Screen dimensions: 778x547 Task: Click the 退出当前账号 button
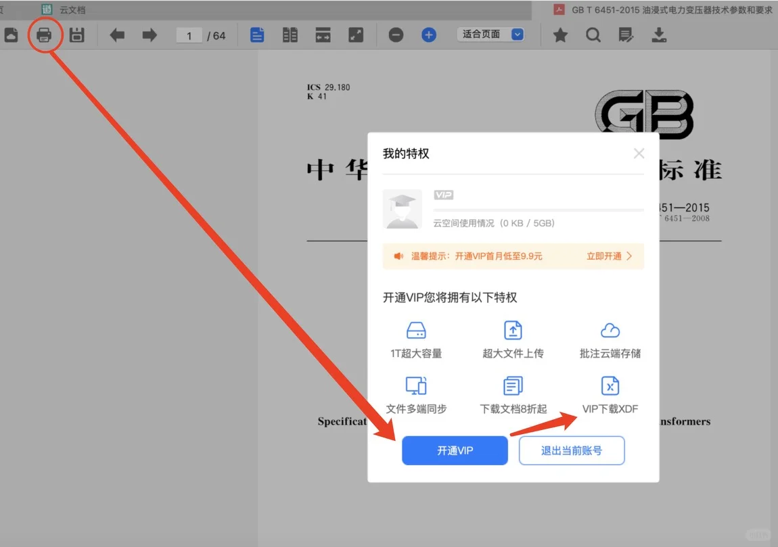[x=572, y=451]
